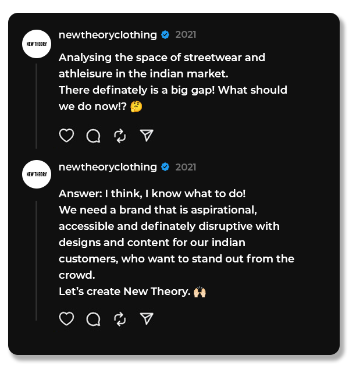Open comments on the first post
Image resolution: width=349 pixels, height=366 pixels.
93,136
